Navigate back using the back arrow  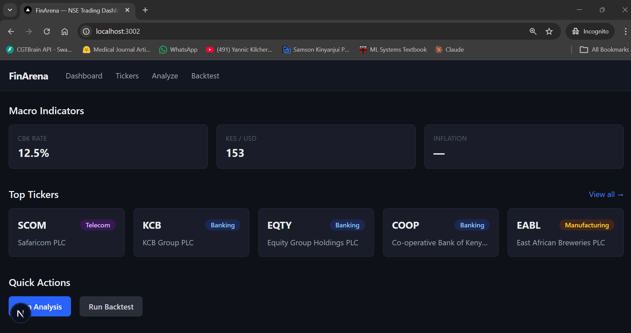pos(11,31)
